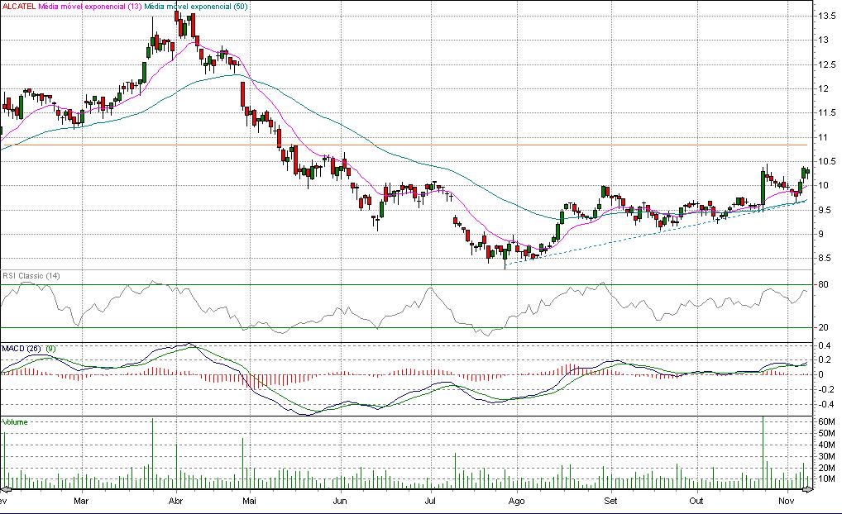Click the 20 level on the RSI axis
Viewport: 842px width, 514px height.
click(823, 327)
